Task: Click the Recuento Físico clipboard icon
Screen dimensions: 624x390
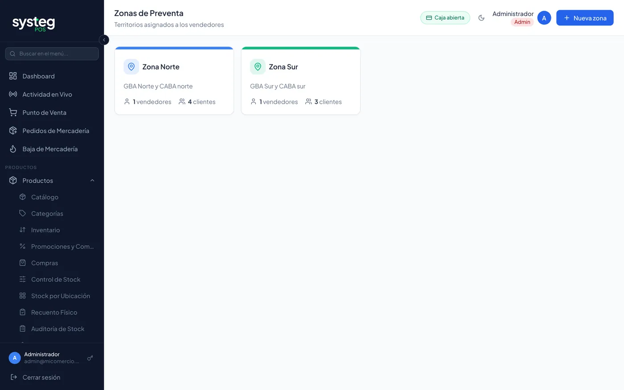Action: (x=23, y=312)
